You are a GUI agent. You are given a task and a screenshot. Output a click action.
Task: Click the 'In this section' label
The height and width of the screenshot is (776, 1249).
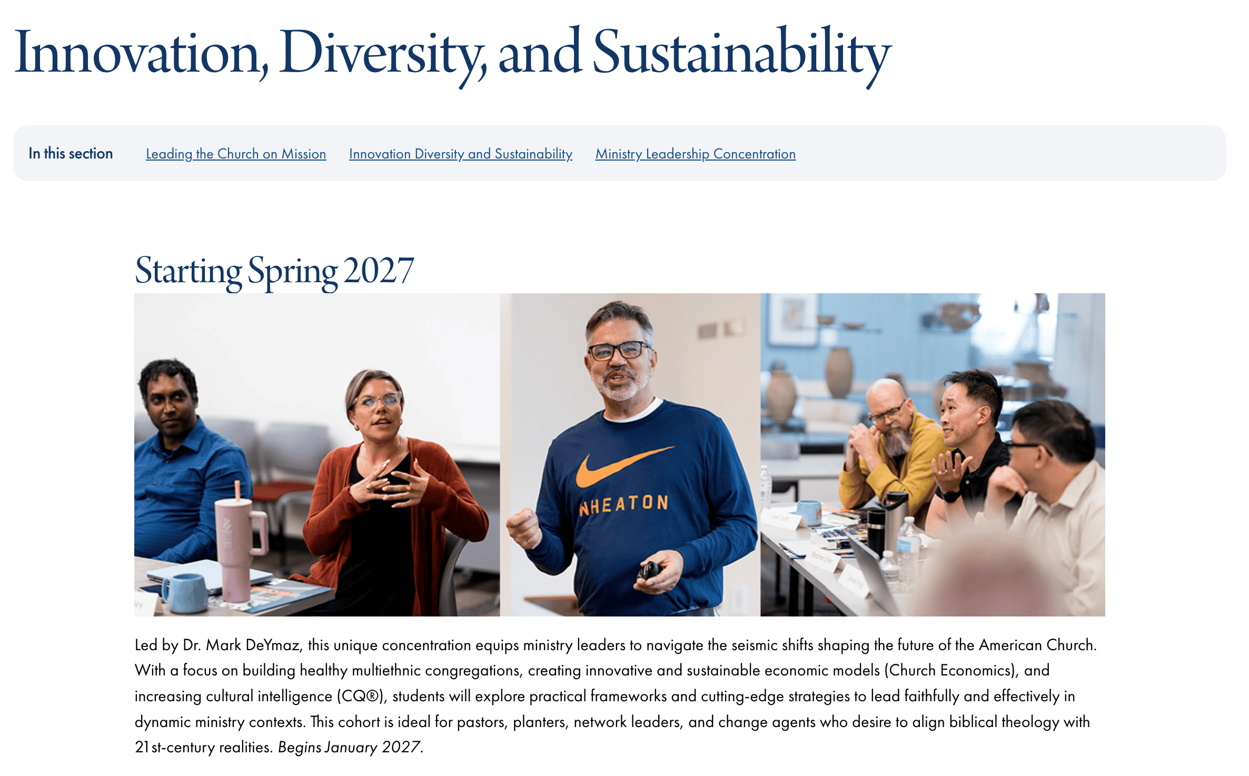tap(71, 153)
